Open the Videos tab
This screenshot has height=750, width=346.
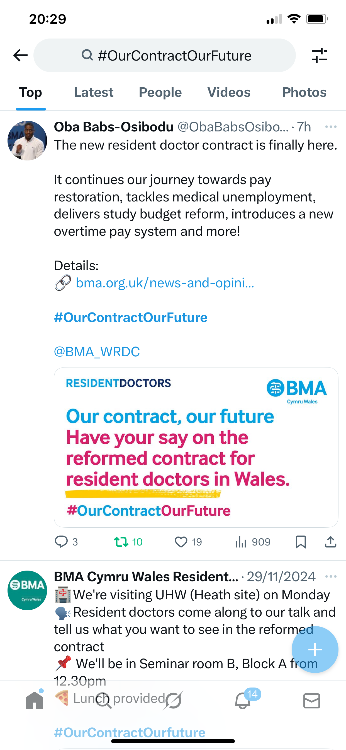click(229, 92)
